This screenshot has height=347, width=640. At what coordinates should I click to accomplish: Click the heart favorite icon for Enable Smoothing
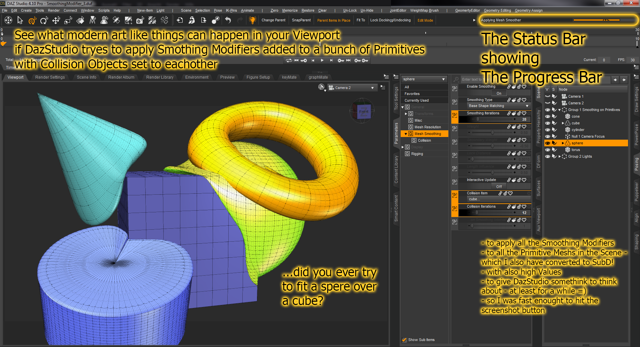tap(524, 87)
